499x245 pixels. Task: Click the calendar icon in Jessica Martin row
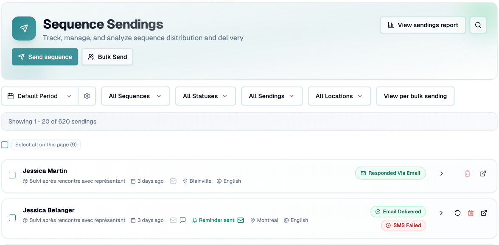[133, 181]
